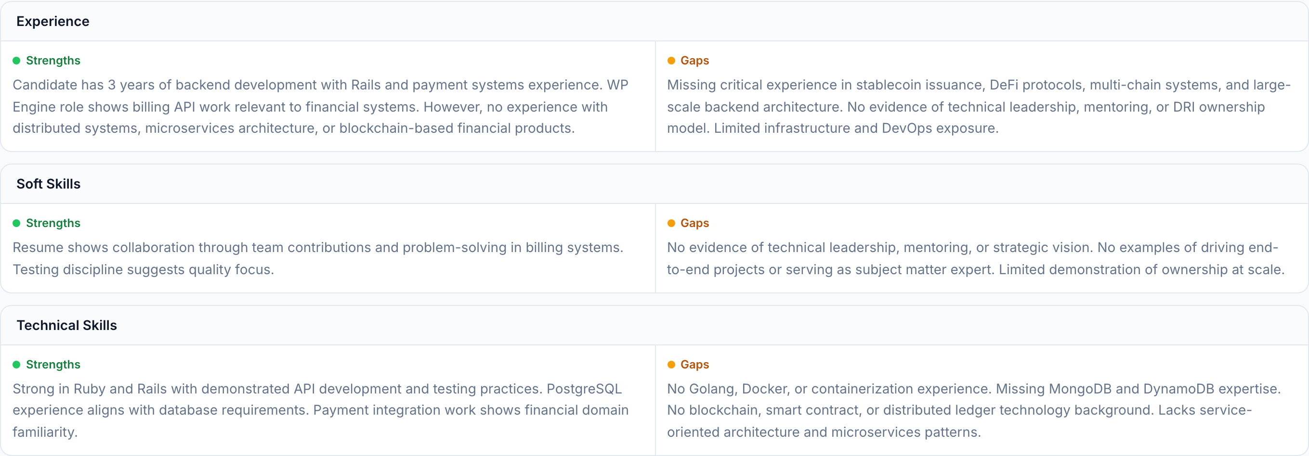1309x456 pixels.
Task: Click the Strengths label under Soft Skills
Action: pyautogui.click(x=53, y=223)
